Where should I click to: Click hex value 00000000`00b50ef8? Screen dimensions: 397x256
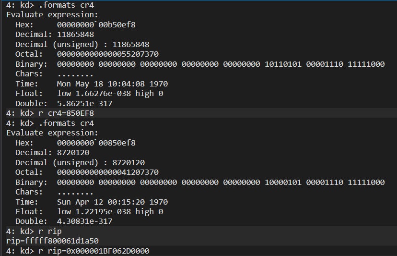(x=96, y=25)
